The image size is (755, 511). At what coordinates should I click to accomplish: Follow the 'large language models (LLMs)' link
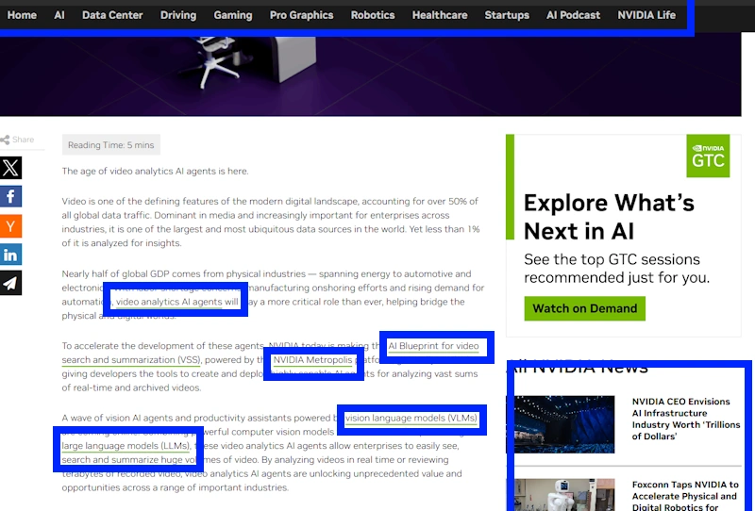126,446
